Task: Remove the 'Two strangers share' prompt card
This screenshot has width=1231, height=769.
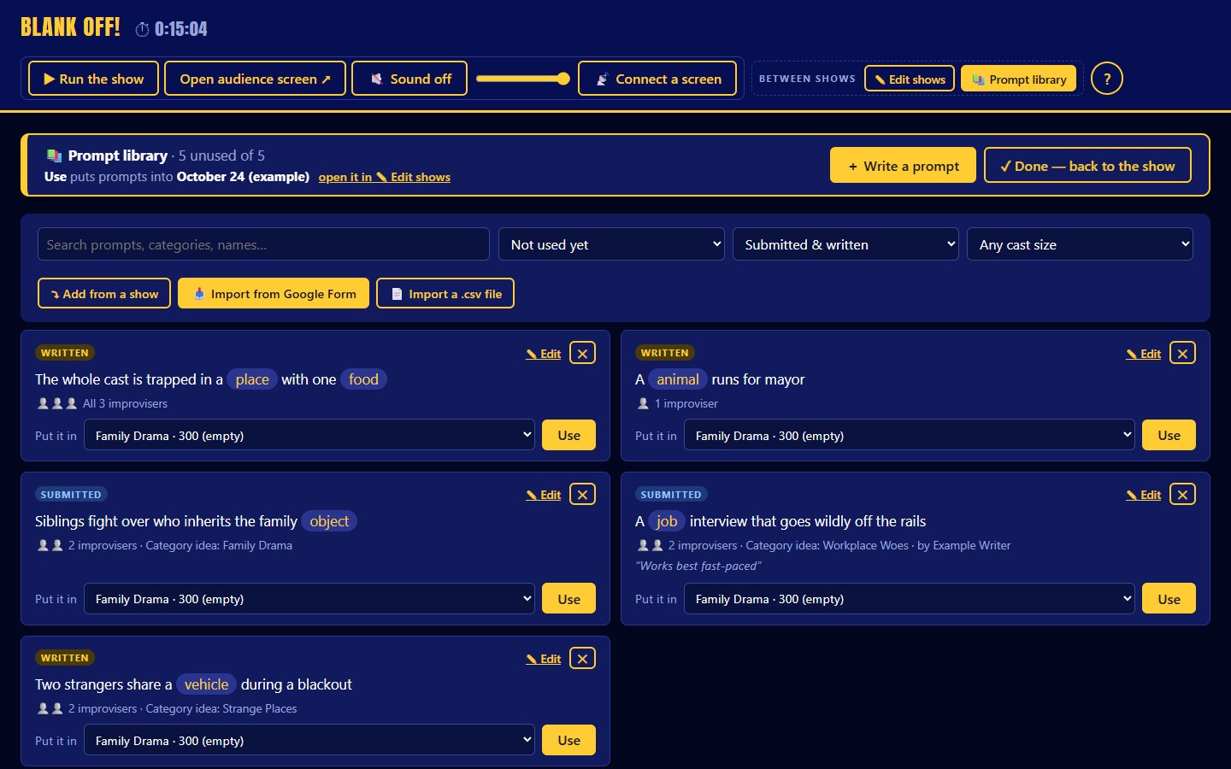Action: pyautogui.click(x=582, y=658)
